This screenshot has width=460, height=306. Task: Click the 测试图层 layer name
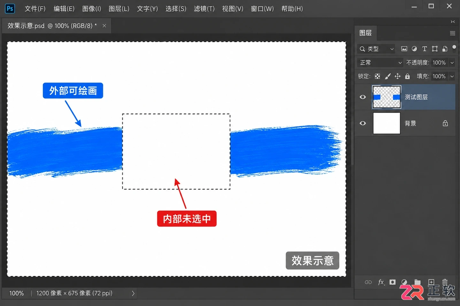pyautogui.click(x=416, y=97)
